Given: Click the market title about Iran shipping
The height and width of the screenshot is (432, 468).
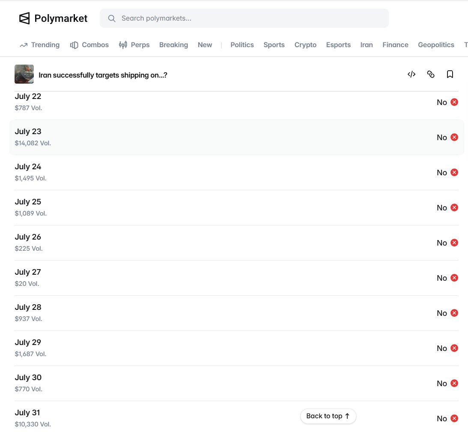Looking at the screenshot, I should (103, 75).
